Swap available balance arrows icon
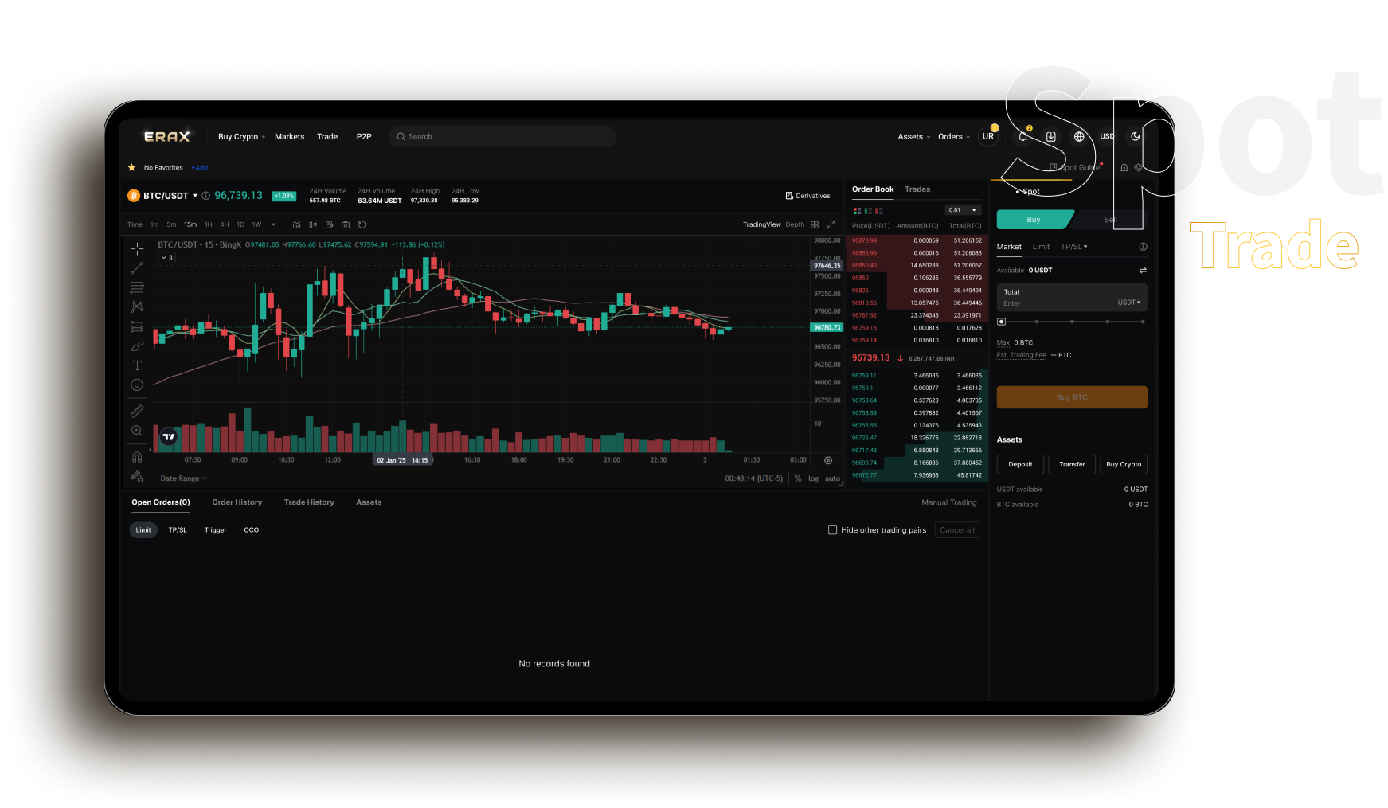Image resolution: width=1388 pixels, height=808 pixels. [x=1143, y=271]
